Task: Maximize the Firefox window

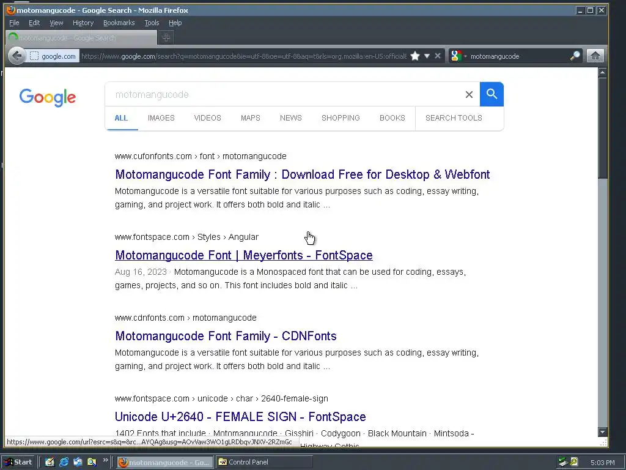Action: coord(590,10)
